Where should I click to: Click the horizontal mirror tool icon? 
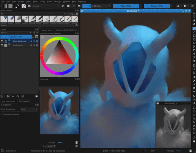[x=178, y=6]
